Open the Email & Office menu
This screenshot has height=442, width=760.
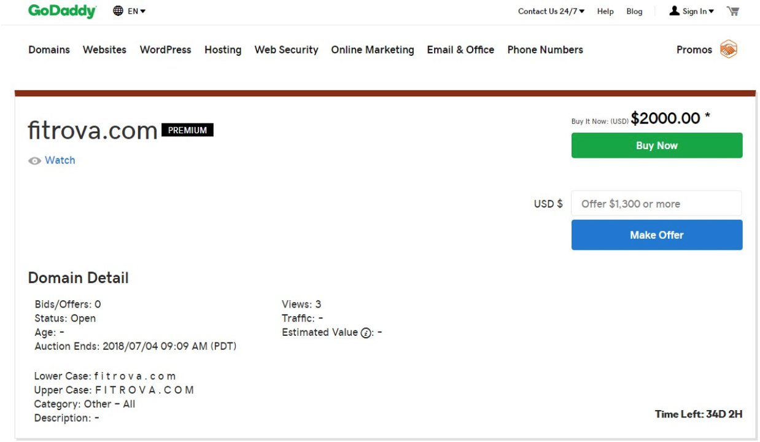[460, 50]
